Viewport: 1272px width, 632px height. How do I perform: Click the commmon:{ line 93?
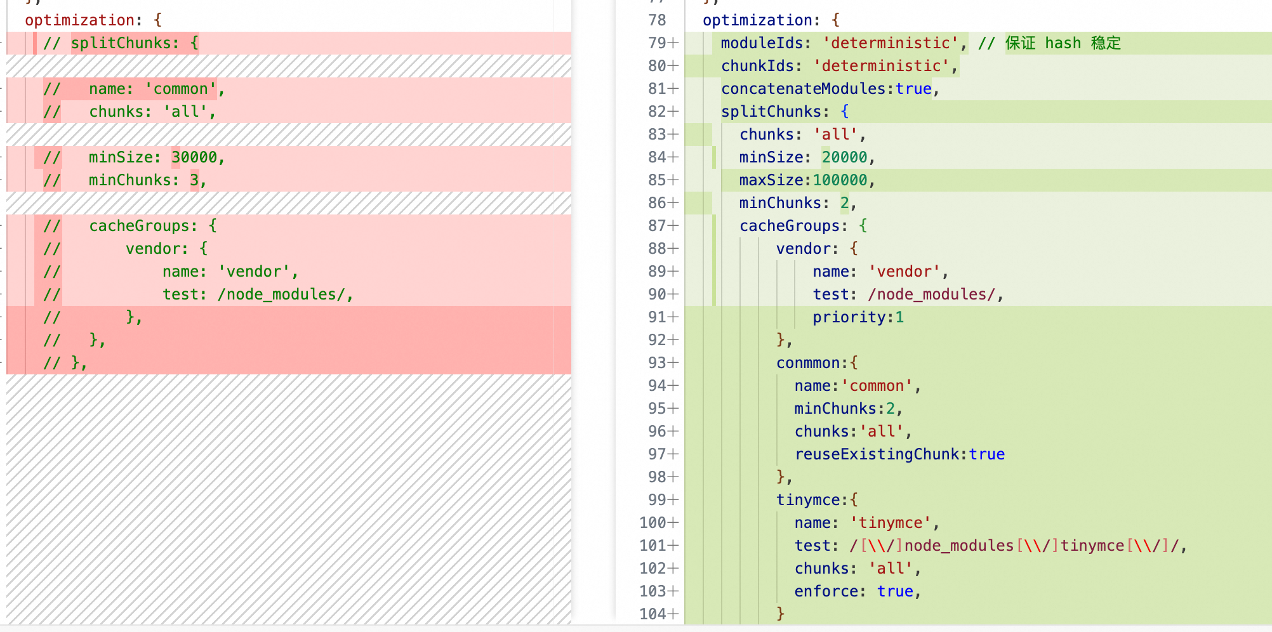[x=818, y=363]
